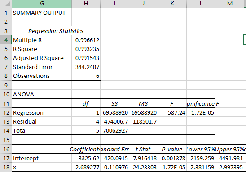This screenshot has height=172, width=246.
Task: Select row 18 header
Action: [x=6, y=167]
